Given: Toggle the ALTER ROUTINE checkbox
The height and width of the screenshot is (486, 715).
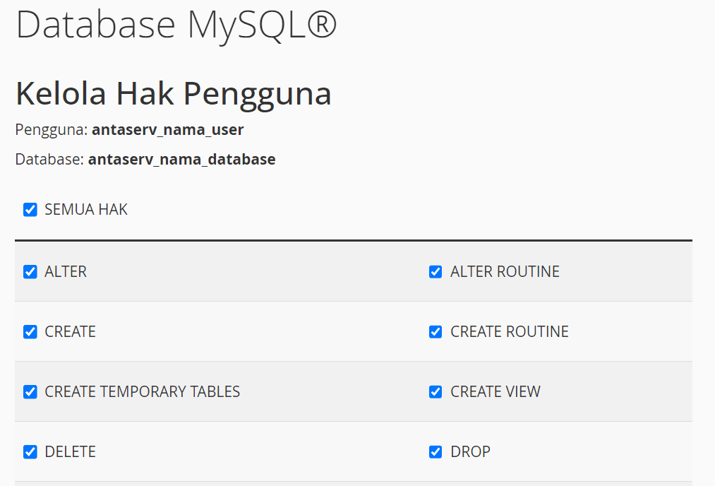Looking at the screenshot, I should click(435, 271).
